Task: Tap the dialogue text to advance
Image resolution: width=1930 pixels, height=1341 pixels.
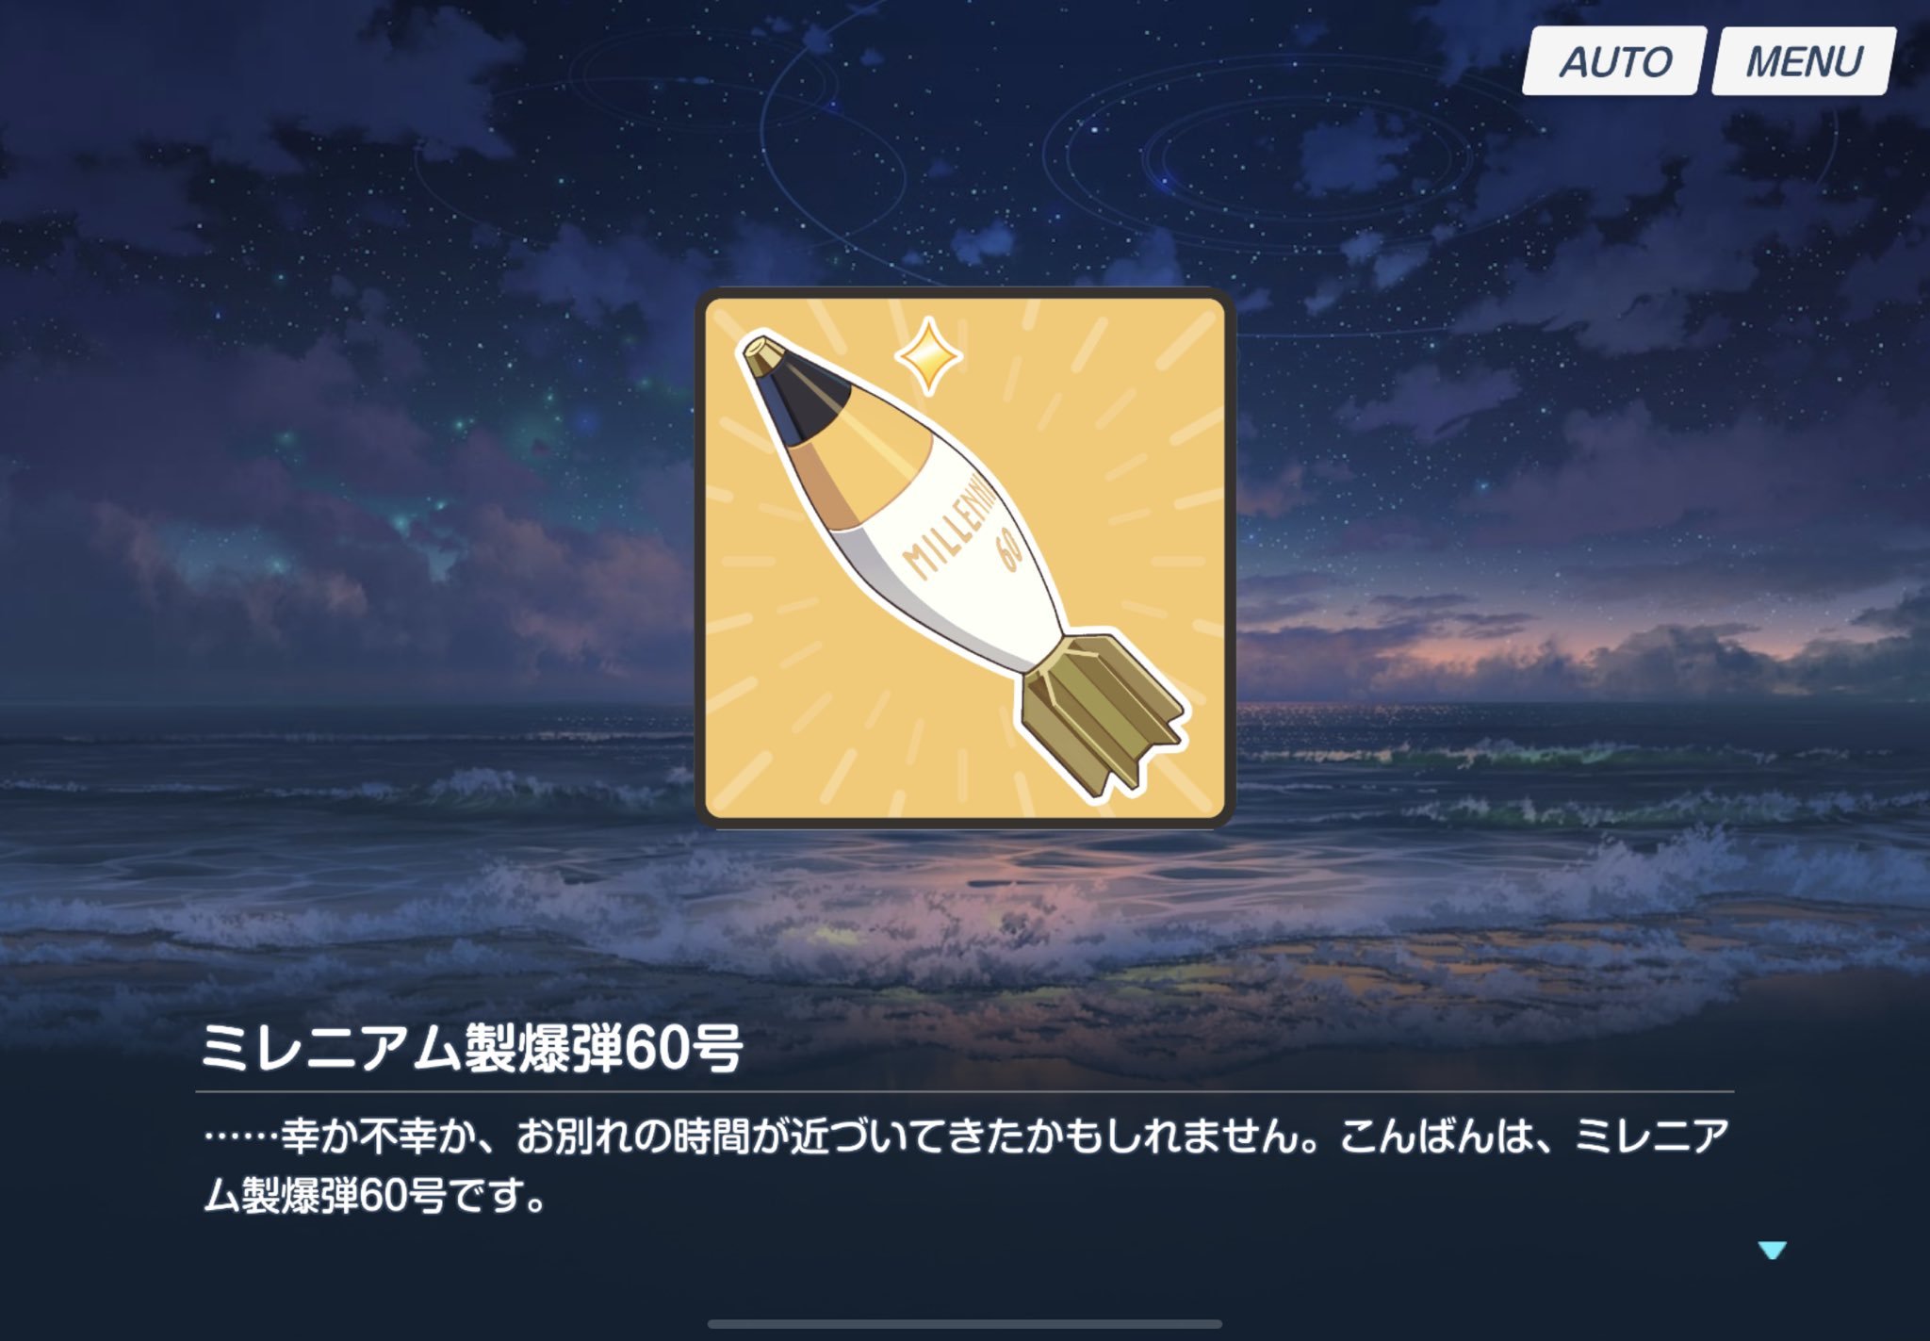Action: (967, 1166)
